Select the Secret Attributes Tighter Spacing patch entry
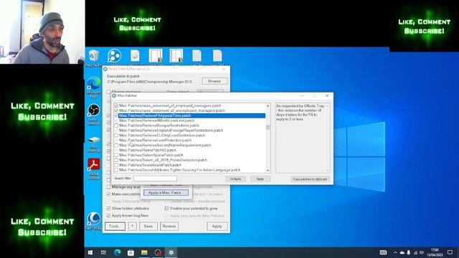The height and width of the screenshot is (258, 459). pyautogui.click(x=179, y=170)
